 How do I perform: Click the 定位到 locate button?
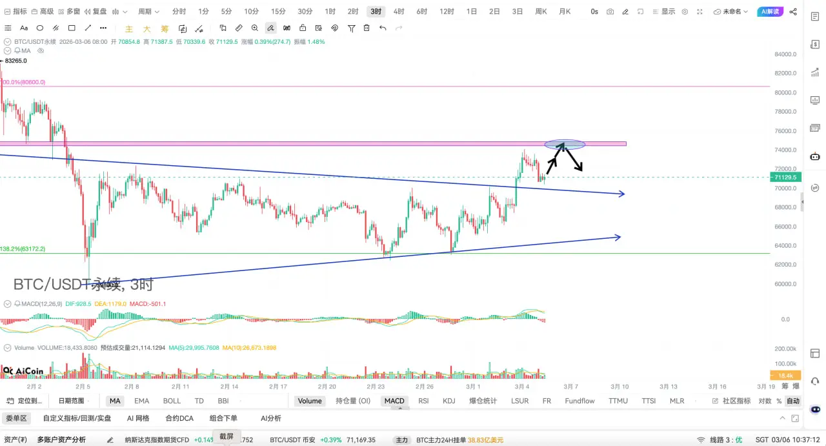[25, 401]
